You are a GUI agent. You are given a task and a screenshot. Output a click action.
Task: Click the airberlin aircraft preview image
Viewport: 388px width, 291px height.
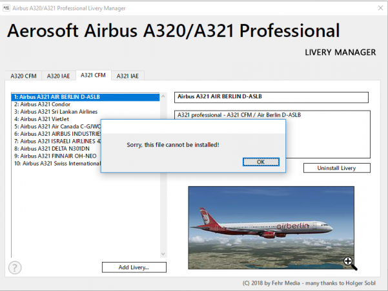click(x=271, y=228)
